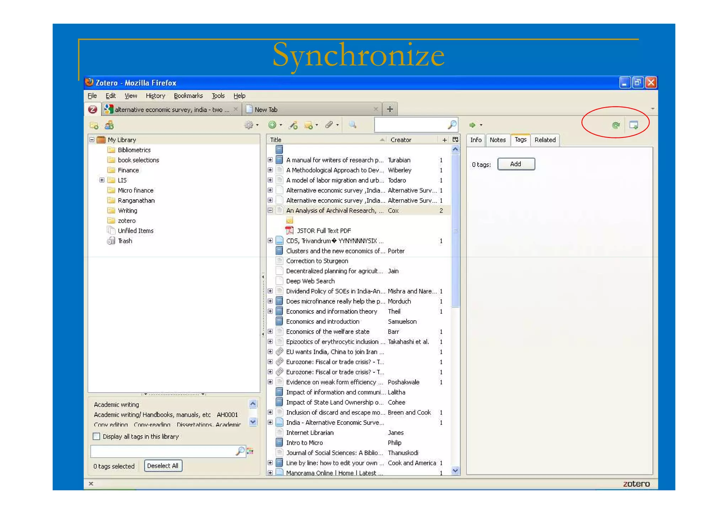Check Display all tags in this library
This screenshot has height=514, width=728.
tap(96, 436)
